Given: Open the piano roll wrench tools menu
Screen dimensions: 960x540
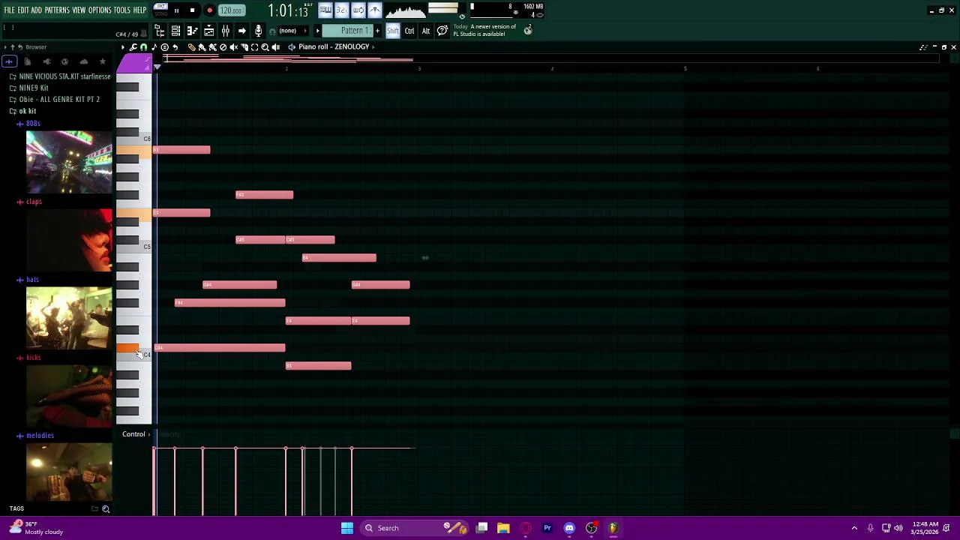Looking at the screenshot, I should [x=133, y=47].
